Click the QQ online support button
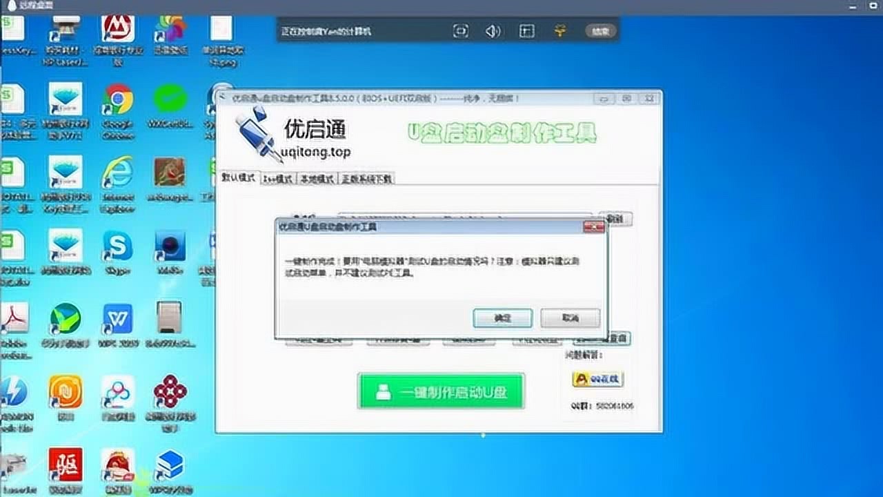Viewport: 883px width, 497px height. pos(597,379)
